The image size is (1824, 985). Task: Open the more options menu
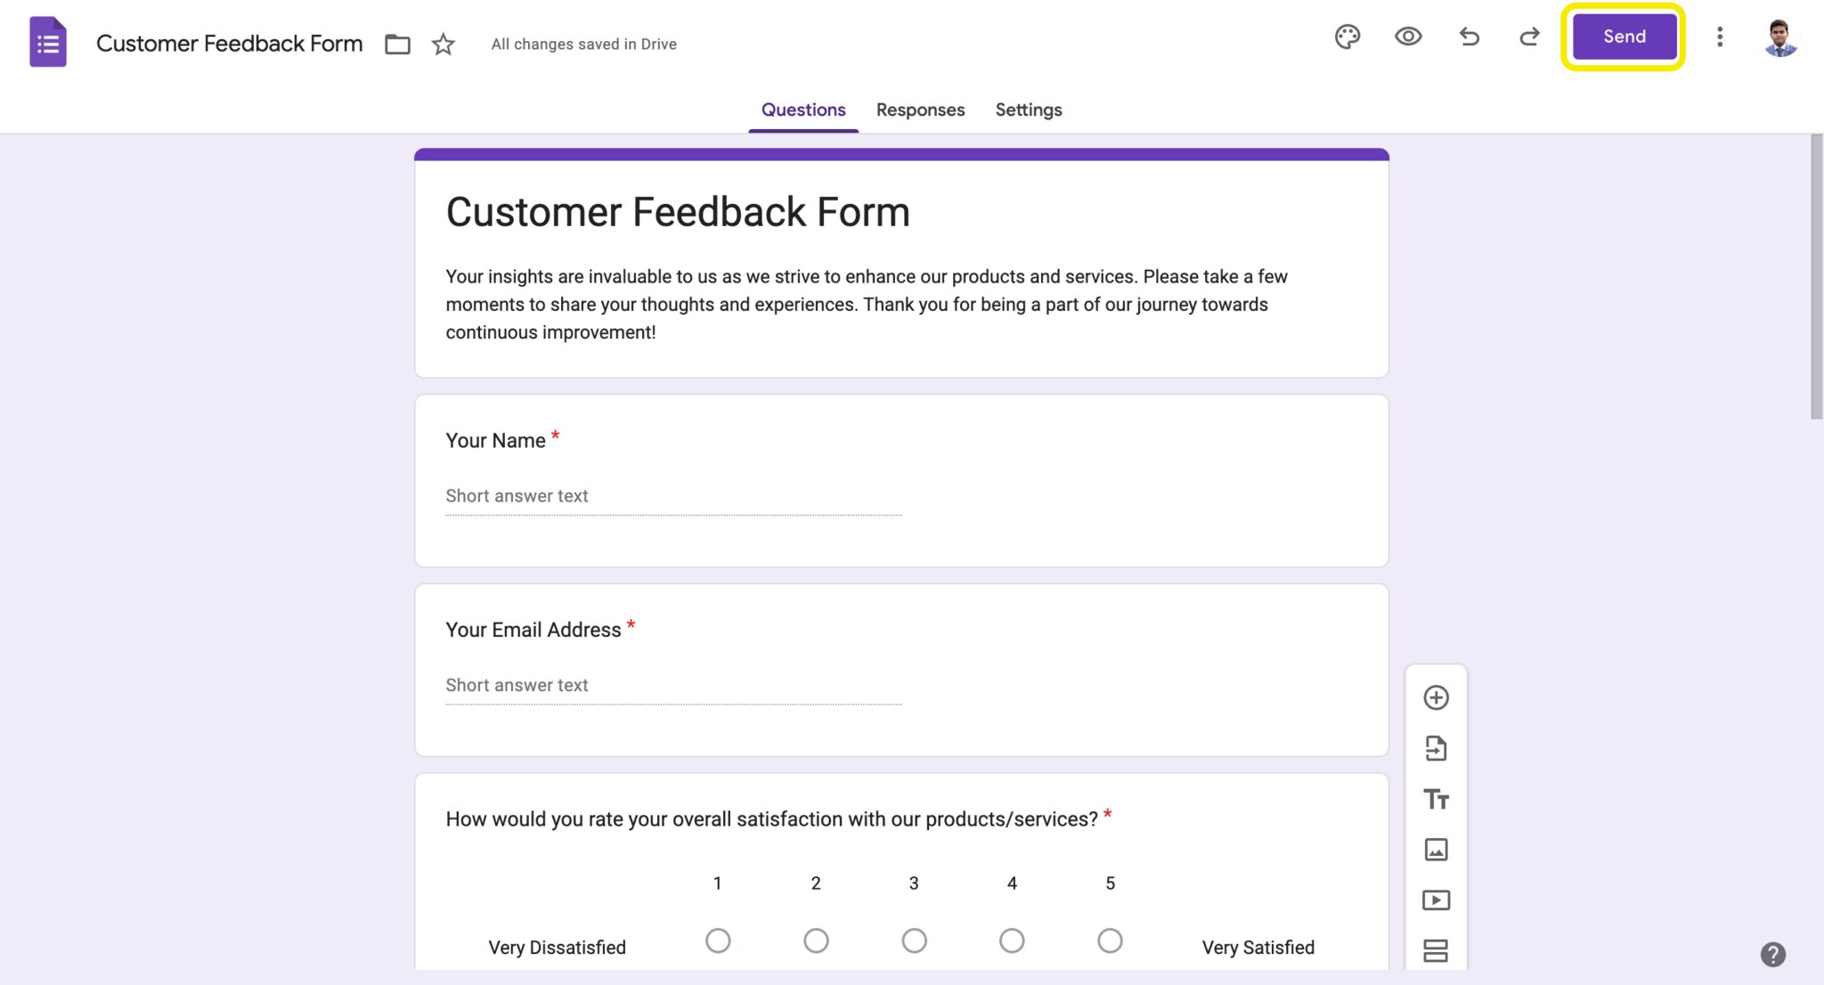click(1720, 37)
